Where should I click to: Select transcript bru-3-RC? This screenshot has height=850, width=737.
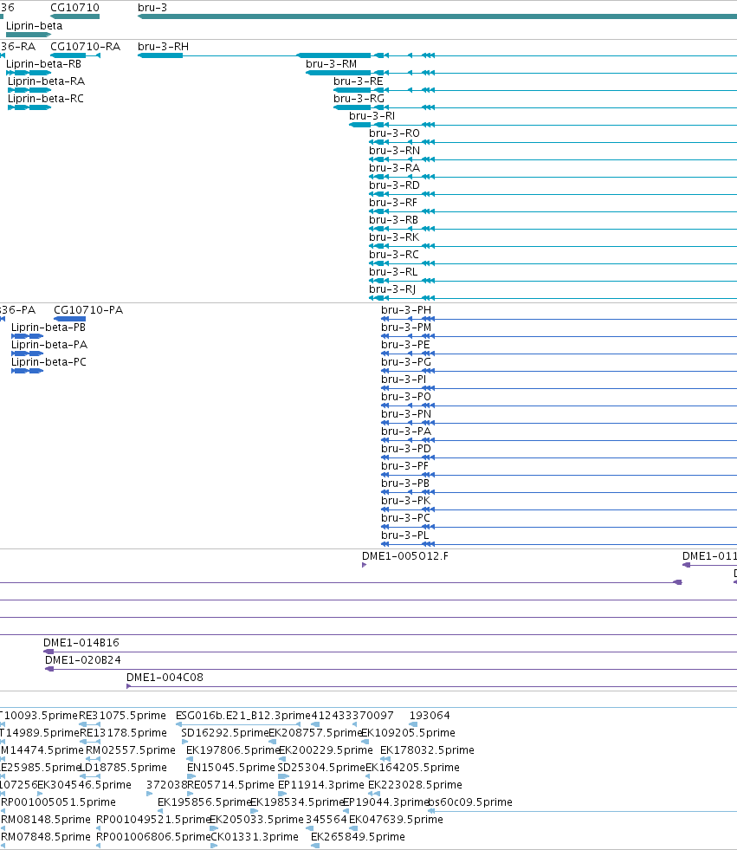click(394, 255)
